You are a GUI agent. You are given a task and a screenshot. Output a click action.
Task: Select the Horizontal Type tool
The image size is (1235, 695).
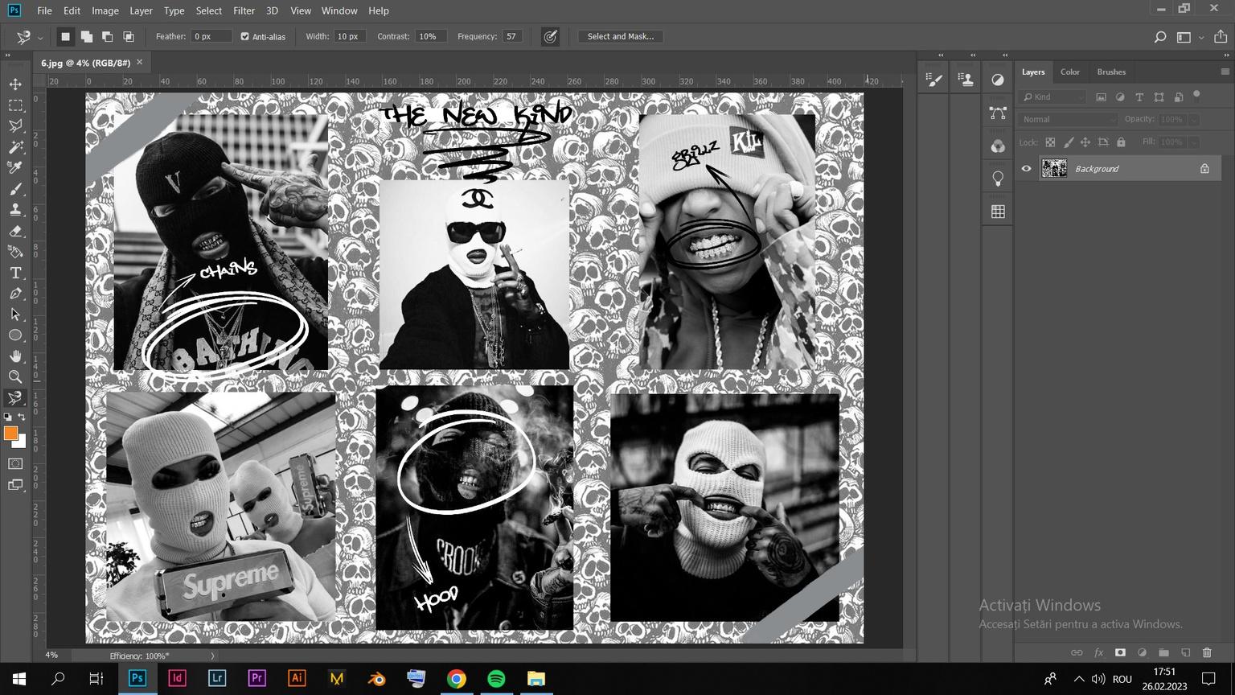(x=15, y=273)
